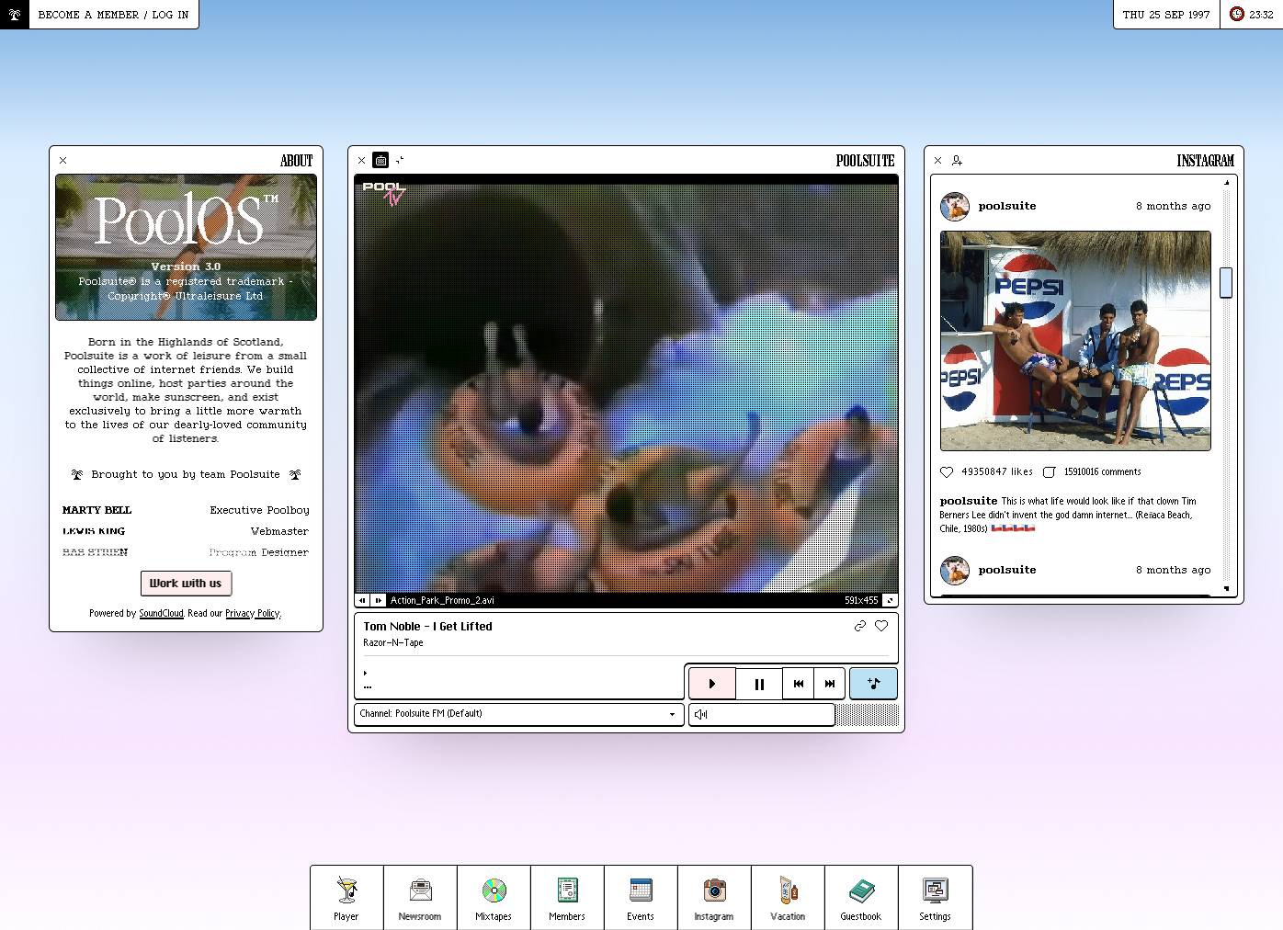
Task: Open Settings from the dock
Action: click(x=935, y=897)
